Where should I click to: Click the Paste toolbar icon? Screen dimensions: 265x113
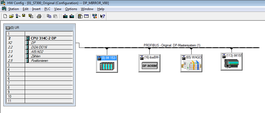click(x=55, y=16)
